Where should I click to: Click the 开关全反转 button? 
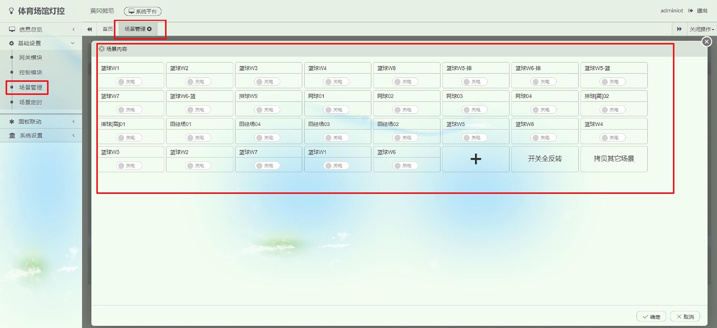pos(544,159)
